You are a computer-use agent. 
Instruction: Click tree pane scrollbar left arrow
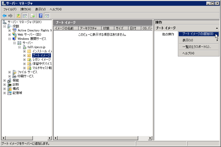(3, 138)
